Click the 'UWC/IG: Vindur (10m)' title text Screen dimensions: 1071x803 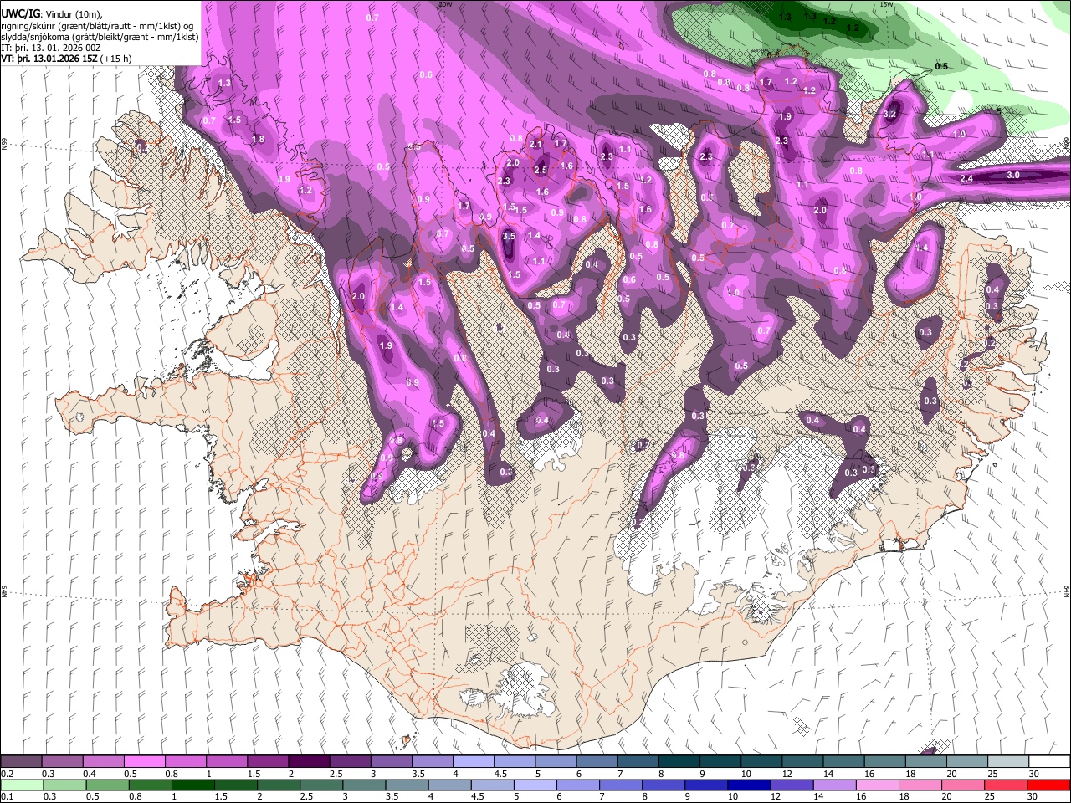[x=52, y=15]
